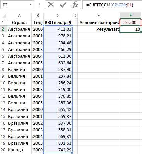Select row 10 header
Screen dimensions: 142x154
point(4,83)
